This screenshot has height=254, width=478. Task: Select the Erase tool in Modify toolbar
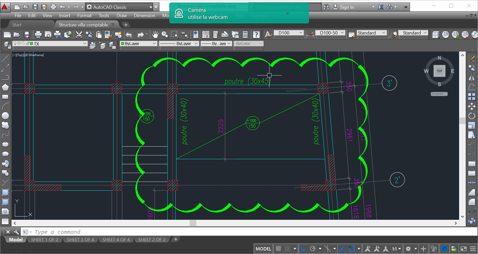pyautogui.click(x=472, y=59)
